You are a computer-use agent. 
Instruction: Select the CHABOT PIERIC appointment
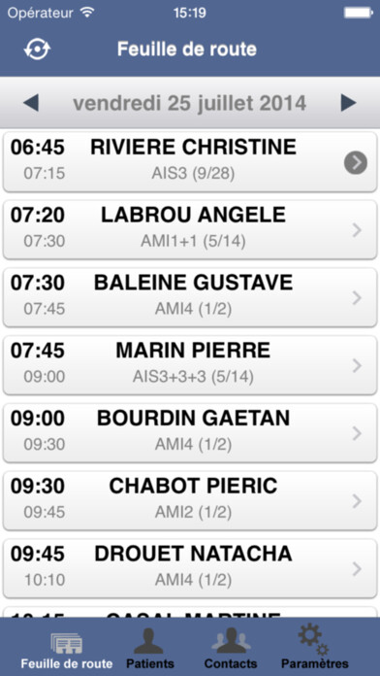point(190,500)
